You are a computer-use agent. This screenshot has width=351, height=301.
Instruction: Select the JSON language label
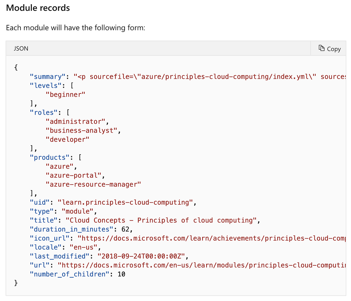tap(21, 48)
